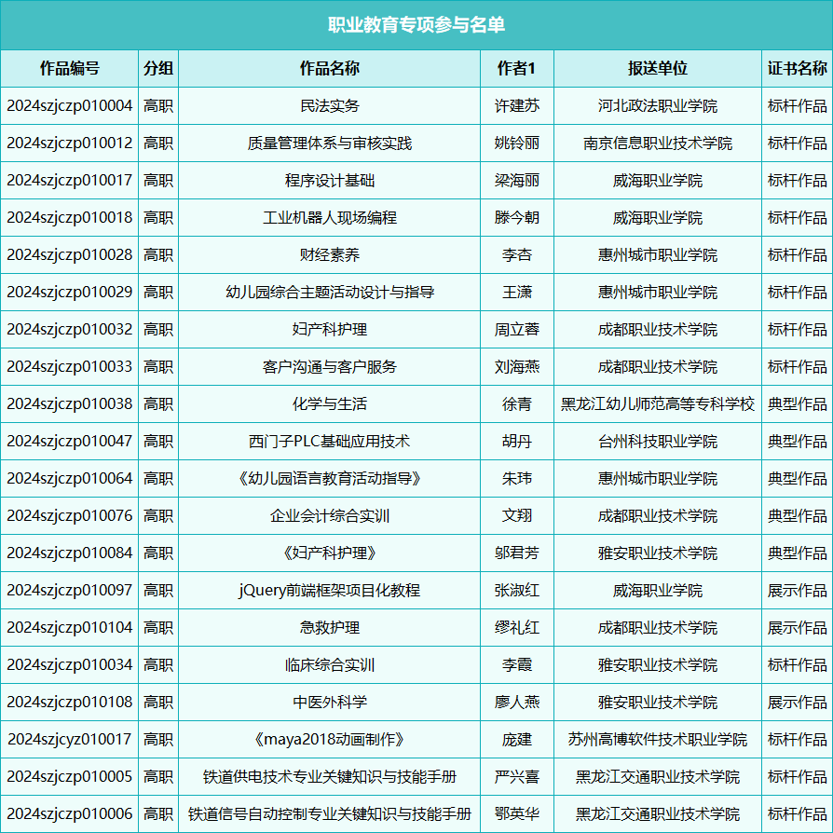The width and height of the screenshot is (833, 833).
Task: Select the 作品编号 column header
Action: click(70, 69)
